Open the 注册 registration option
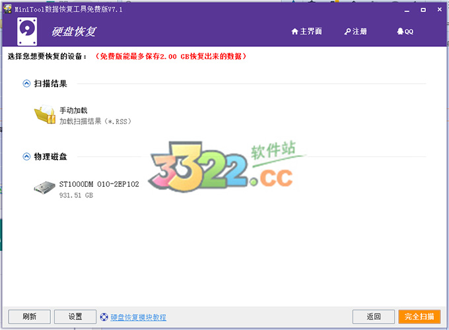The image size is (449, 330). 356,32
